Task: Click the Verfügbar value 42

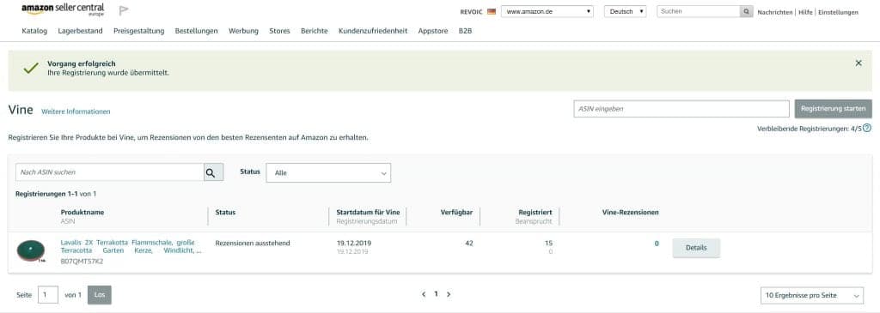Action: [x=469, y=244]
